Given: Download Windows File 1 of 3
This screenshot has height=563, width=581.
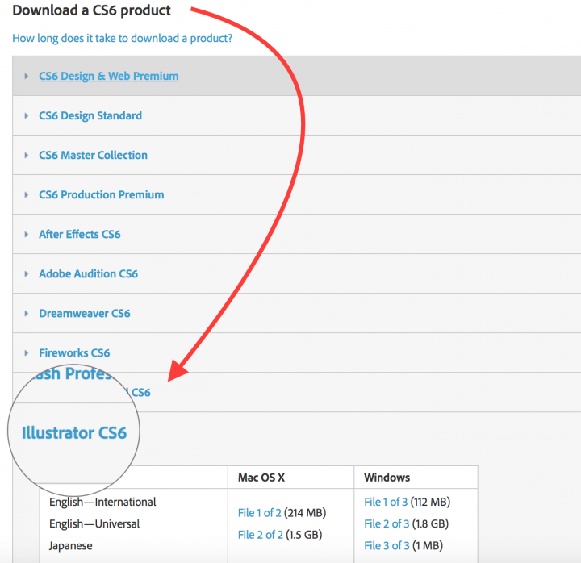Looking at the screenshot, I should click(x=386, y=502).
